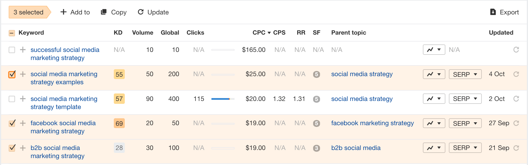Click the empty clicks bar in b2b row
Image resolution: width=528 pixels, height=165 pixels.
coord(223,148)
